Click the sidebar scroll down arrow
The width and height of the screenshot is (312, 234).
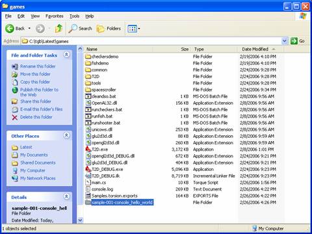coord(80,220)
